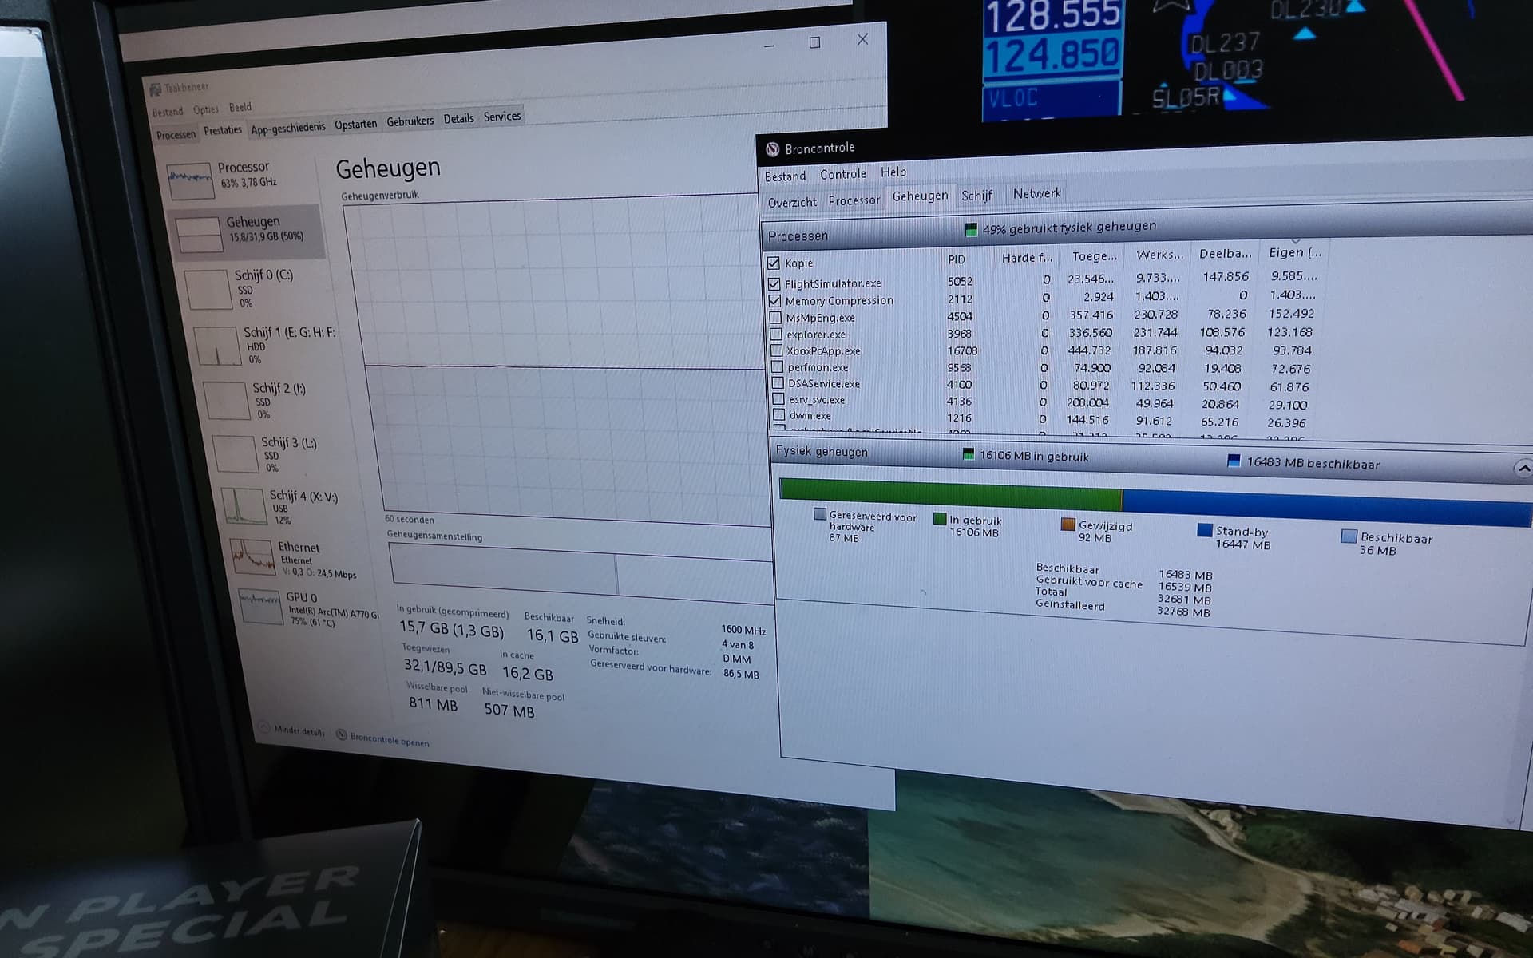
Task: Switch to the Netwerk tab in Broncontrole
Action: [x=1036, y=192]
